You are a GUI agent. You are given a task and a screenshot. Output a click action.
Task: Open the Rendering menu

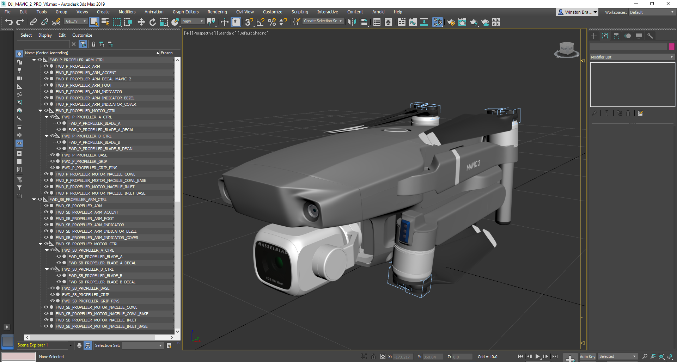[217, 12]
